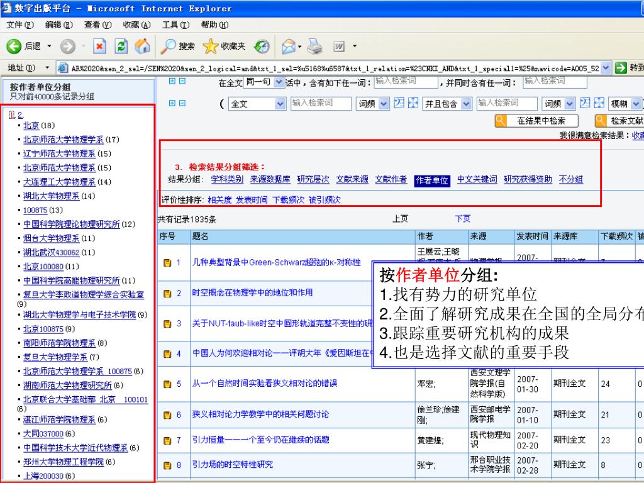Open the 全文 field selector dropdown

pos(257,104)
